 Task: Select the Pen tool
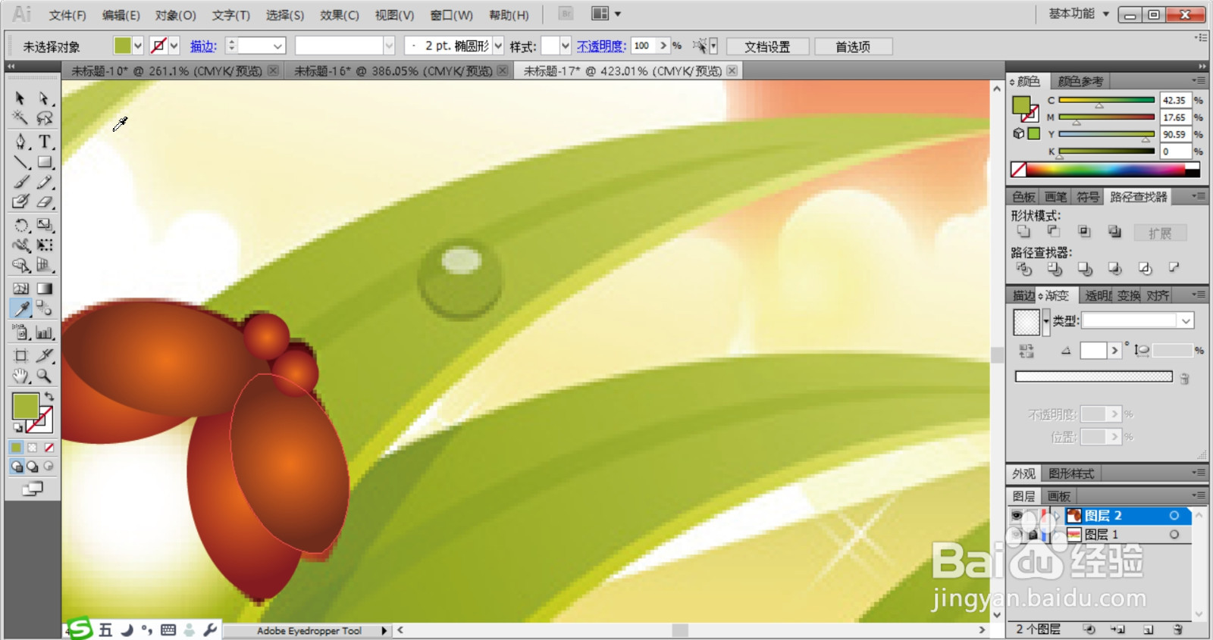20,142
